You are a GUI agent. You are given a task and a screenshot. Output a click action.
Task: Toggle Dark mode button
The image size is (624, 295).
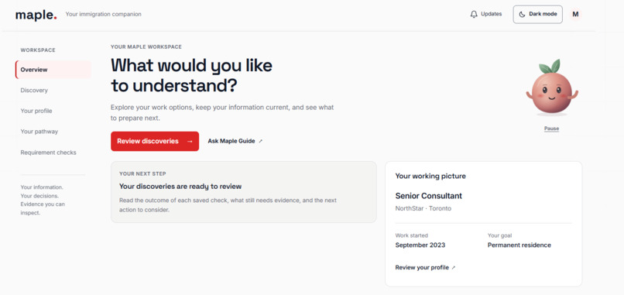click(x=537, y=15)
